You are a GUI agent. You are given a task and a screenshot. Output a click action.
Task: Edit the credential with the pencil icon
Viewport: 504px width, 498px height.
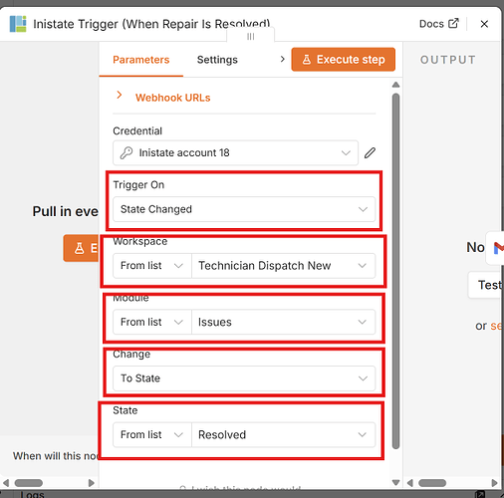pos(370,153)
